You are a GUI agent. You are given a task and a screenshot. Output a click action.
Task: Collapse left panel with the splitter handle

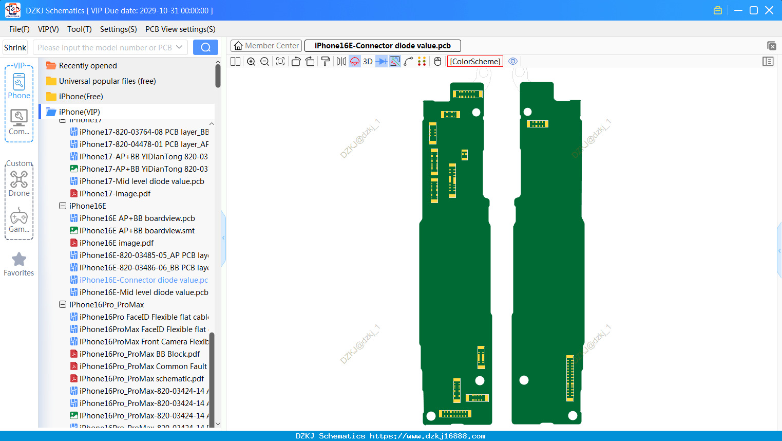coord(223,238)
